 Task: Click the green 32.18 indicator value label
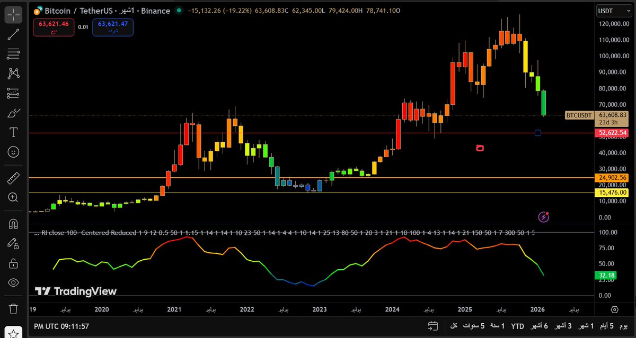[606, 275]
